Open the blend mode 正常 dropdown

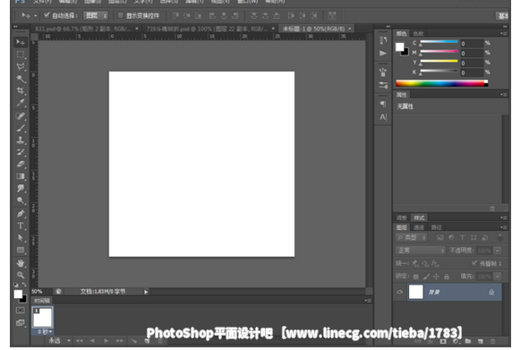(420, 251)
